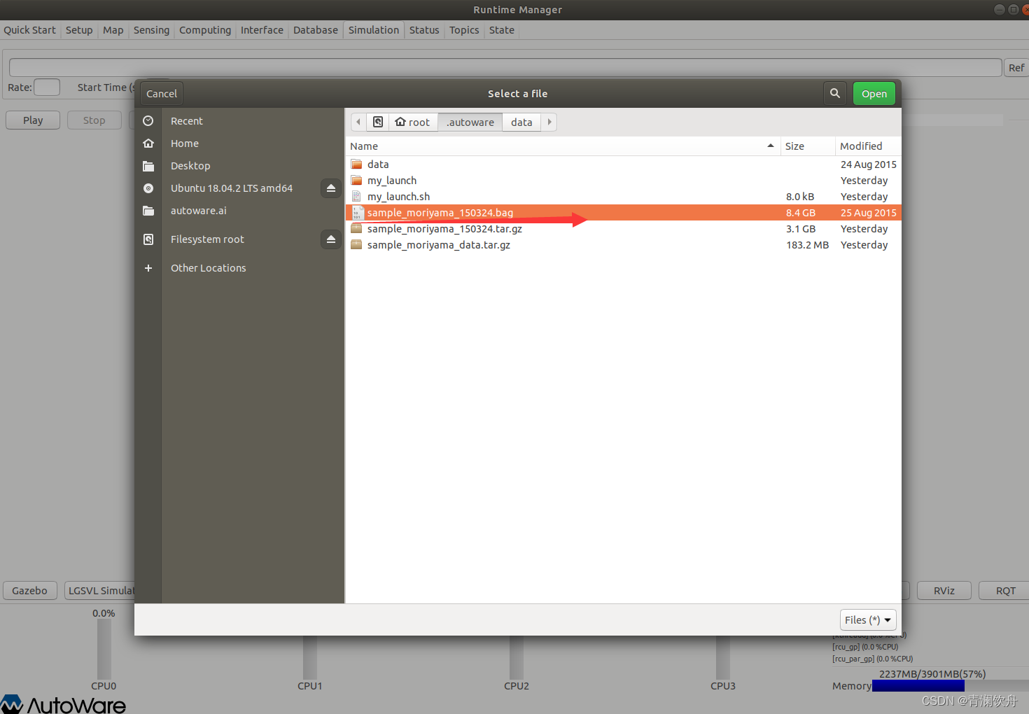Switch to Sensing tab in Runtime Manager
The image size is (1029, 714).
point(151,30)
